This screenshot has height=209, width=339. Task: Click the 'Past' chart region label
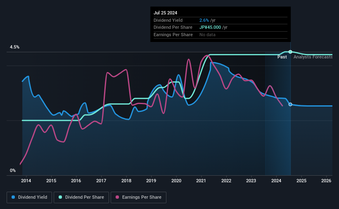(282, 57)
